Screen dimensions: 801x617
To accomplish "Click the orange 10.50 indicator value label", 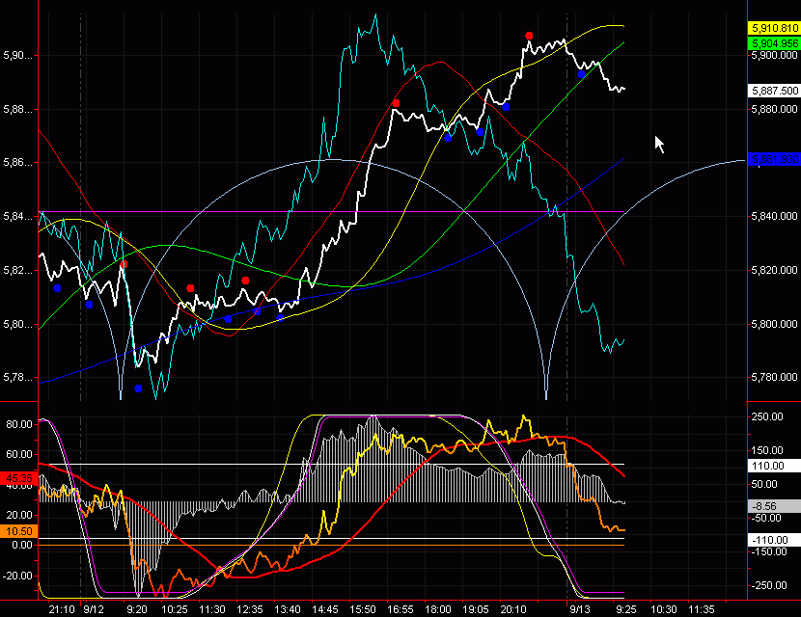I will pos(19,531).
